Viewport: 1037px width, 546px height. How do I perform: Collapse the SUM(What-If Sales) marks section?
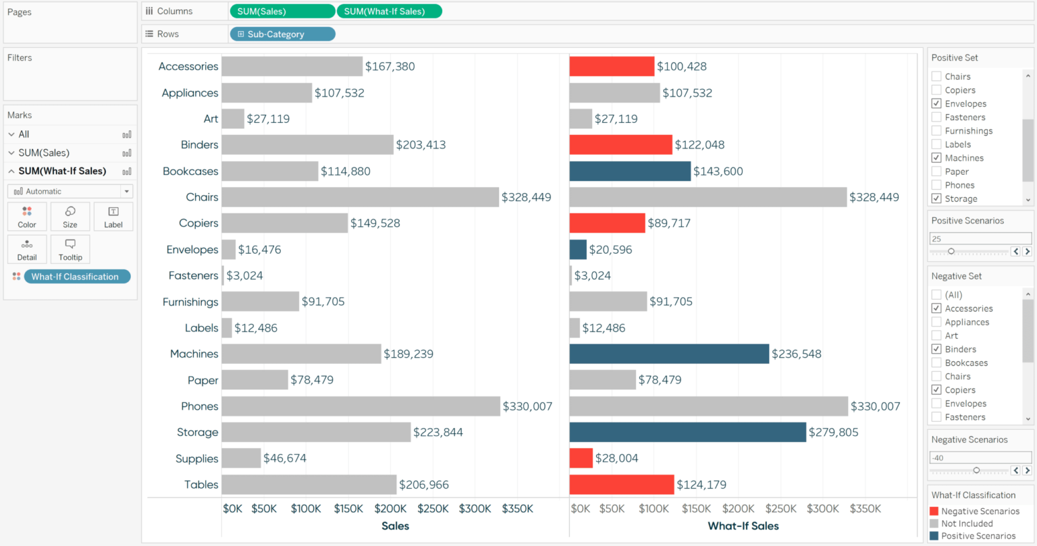[x=11, y=171]
